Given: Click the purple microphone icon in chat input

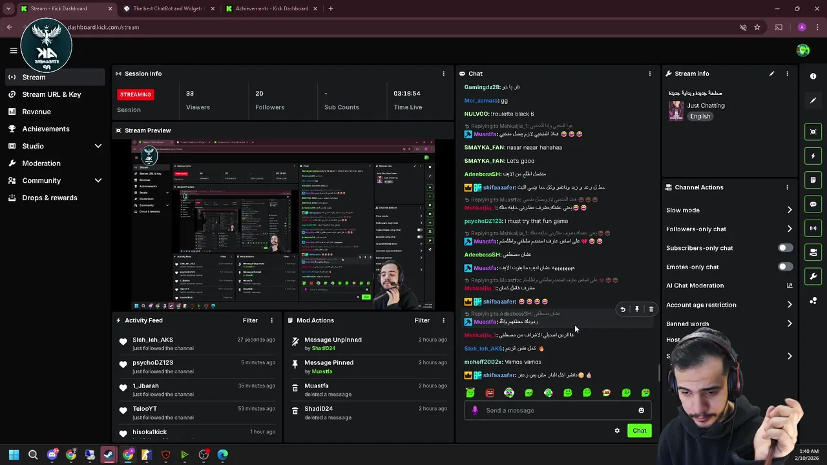Looking at the screenshot, I should click(x=475, y=410).
